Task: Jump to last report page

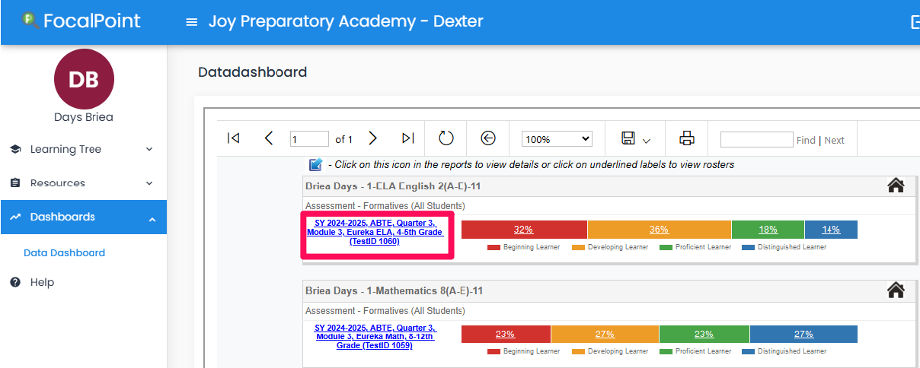Action: (407, 138)
